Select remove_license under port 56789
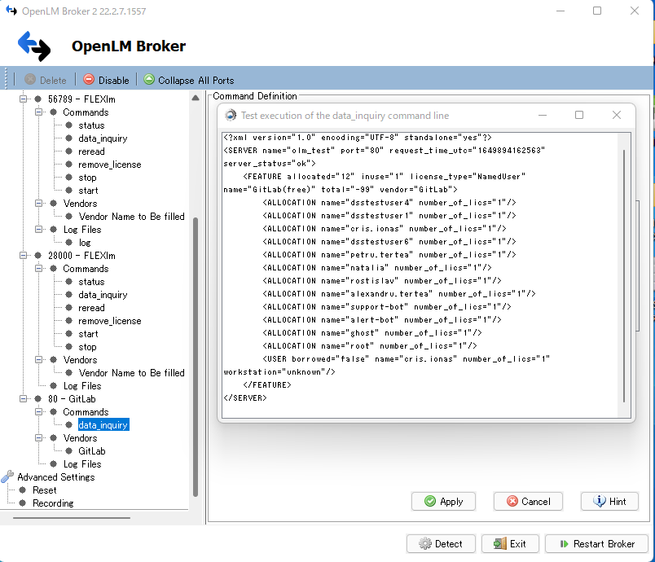 (x=109, y=164)
